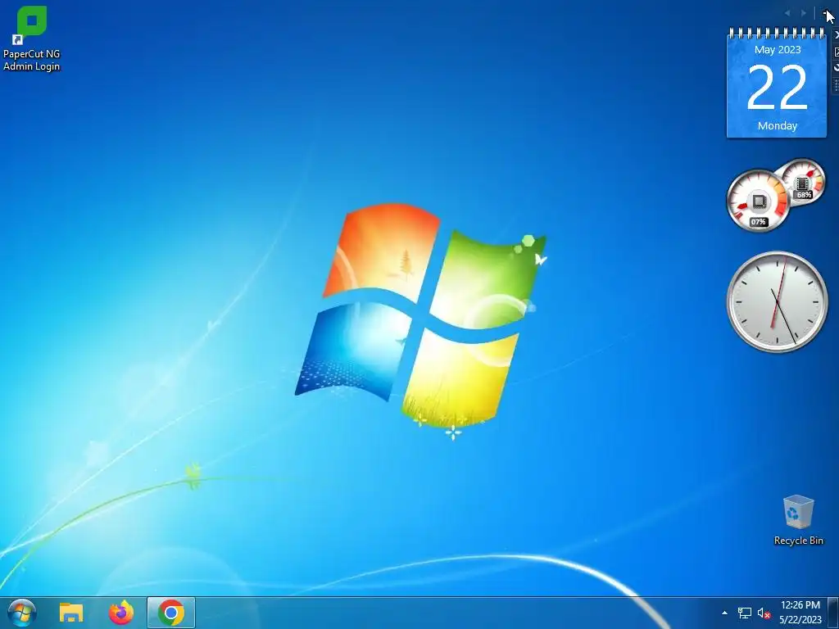Click the calendar gadget drag handle
This screenshot has width=839, height=629.
click(835, 85)
